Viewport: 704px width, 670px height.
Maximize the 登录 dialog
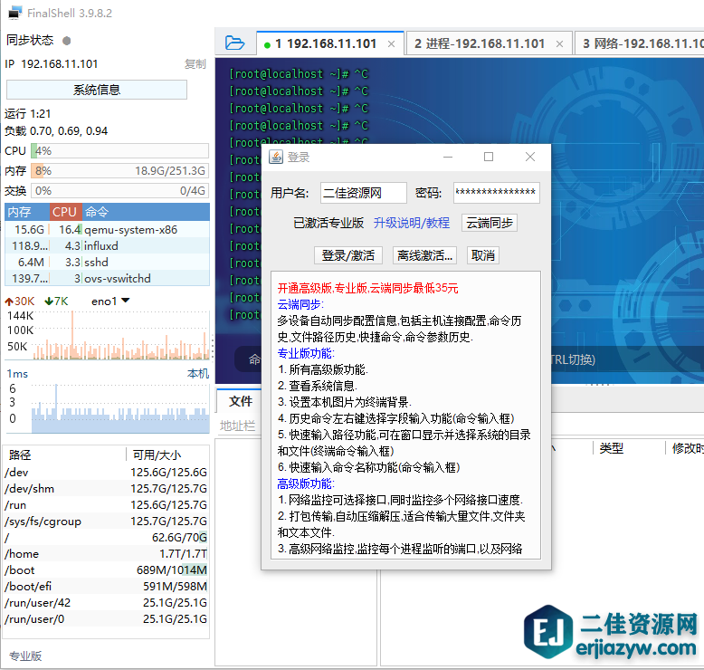pyautogui.click(x=489, y=157)
